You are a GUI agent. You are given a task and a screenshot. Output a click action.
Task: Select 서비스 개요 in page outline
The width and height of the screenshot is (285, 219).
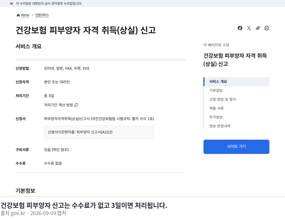pyautogui.click(x=236, y=82)
